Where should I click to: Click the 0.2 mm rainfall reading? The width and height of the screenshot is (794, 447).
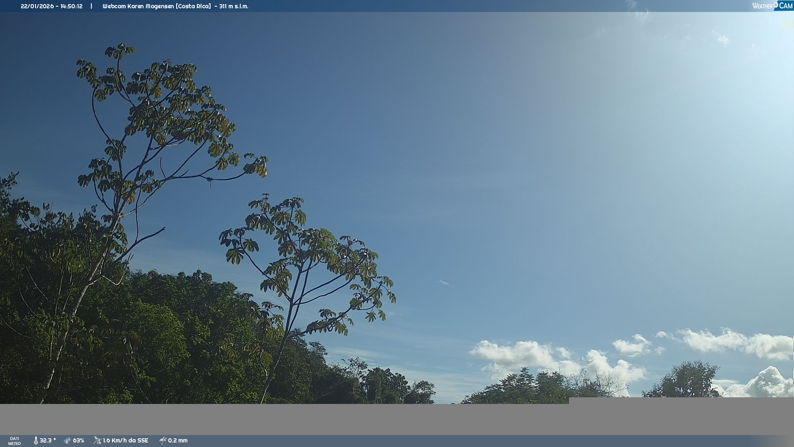[x=177, y=440]
